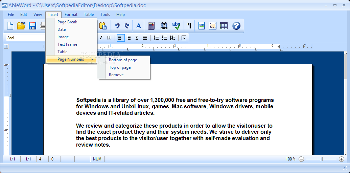Apply bulleted list formatting

click(x=164, y=38)
